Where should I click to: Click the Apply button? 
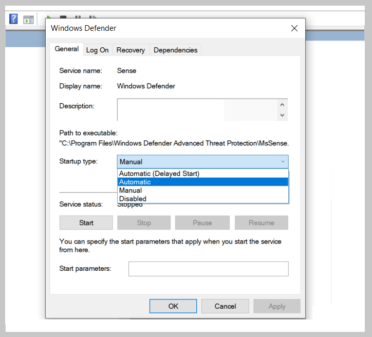[277, 306]
